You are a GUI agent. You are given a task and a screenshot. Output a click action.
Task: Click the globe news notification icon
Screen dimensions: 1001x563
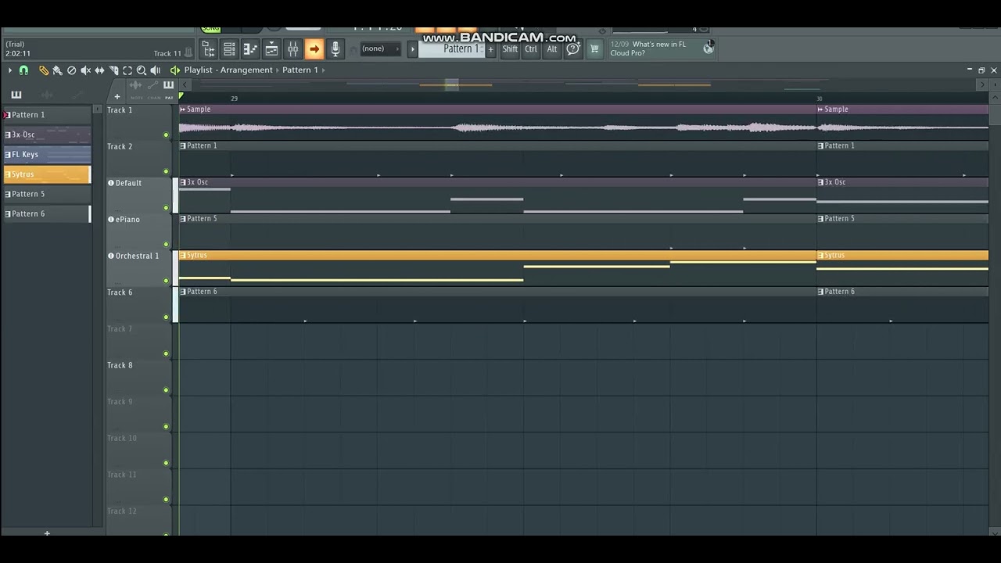pos(709,48)
